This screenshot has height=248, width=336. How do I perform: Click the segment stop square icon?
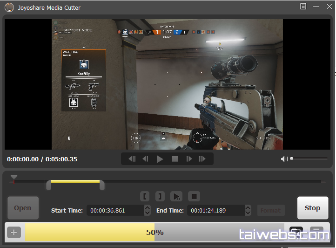coord(195,196)
